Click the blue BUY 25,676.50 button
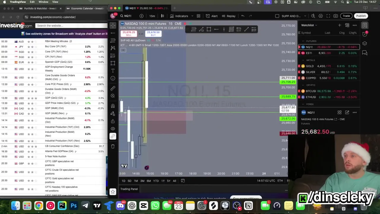This screenshot has height=214, width=380. pyautogui.click(x=153, y=34)
